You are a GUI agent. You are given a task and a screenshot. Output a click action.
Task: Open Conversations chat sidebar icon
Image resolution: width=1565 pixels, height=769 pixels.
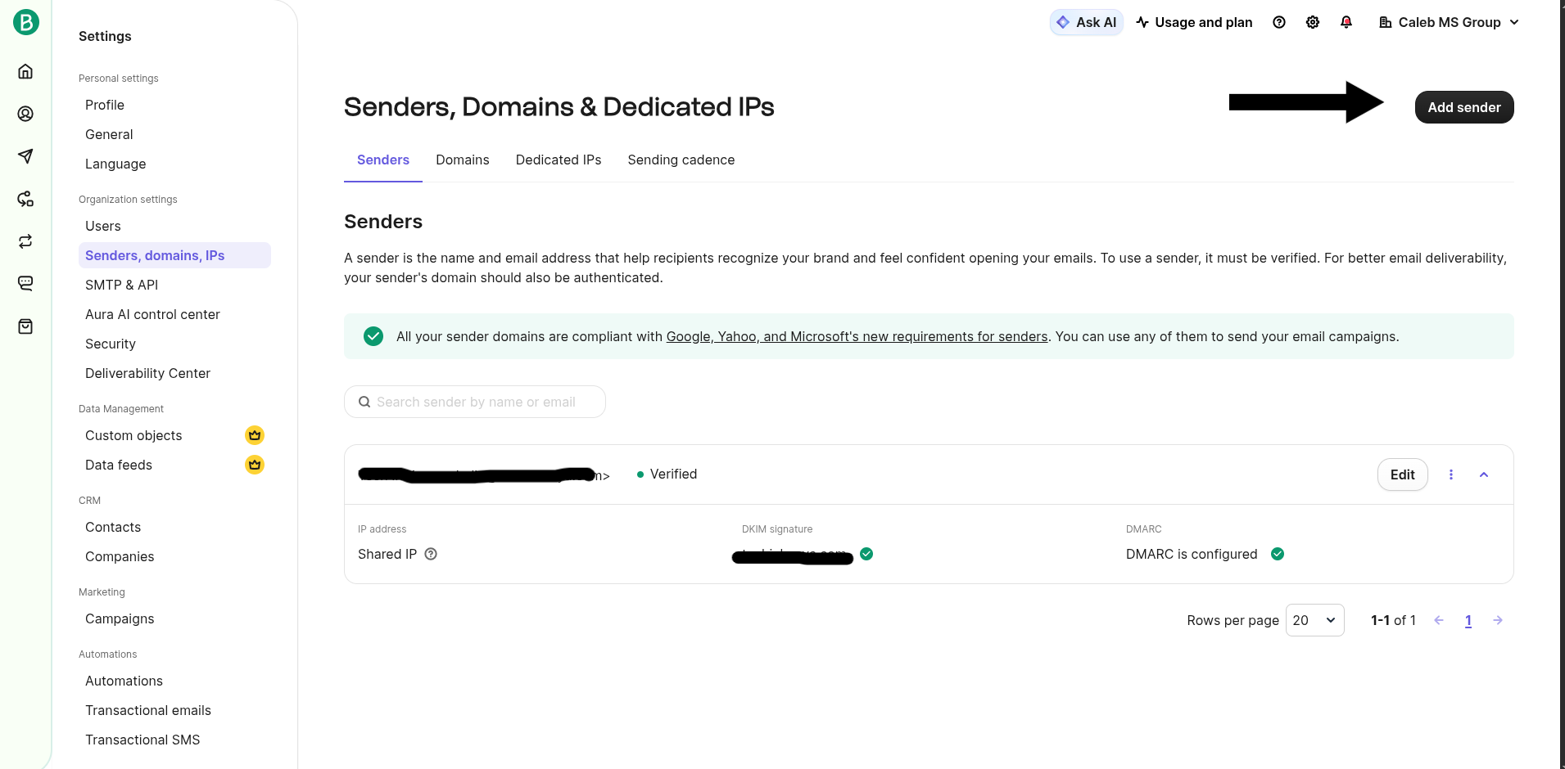click(25, 284)
